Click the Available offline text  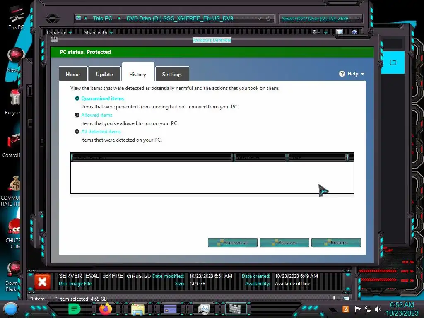(x=293, y=284)
